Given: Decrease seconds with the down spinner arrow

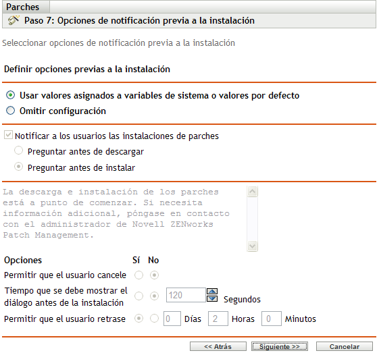Looking at the screenshot, I should click(x=212, y=299).
